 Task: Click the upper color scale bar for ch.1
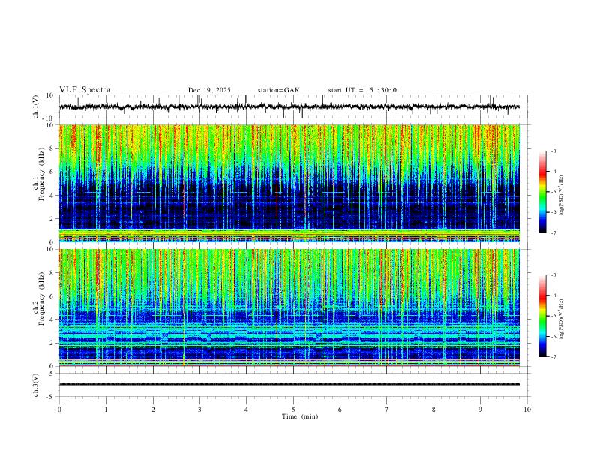542,192
